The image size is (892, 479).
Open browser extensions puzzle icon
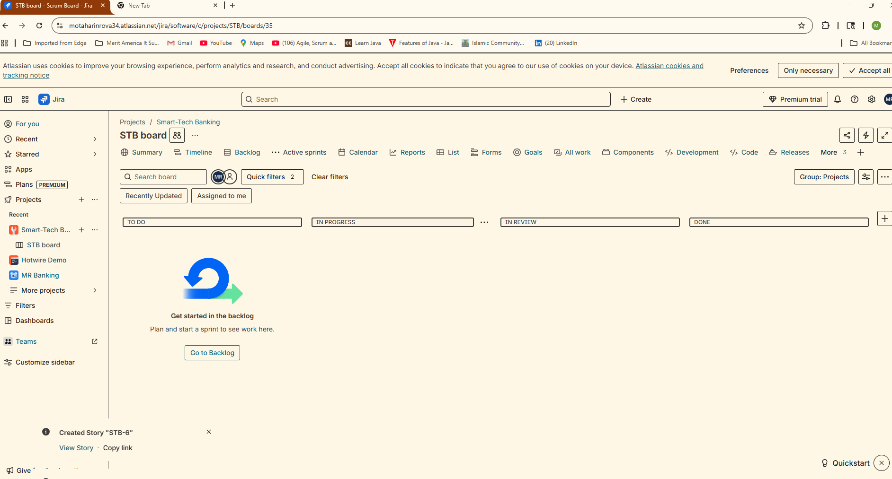pos(826,26)
